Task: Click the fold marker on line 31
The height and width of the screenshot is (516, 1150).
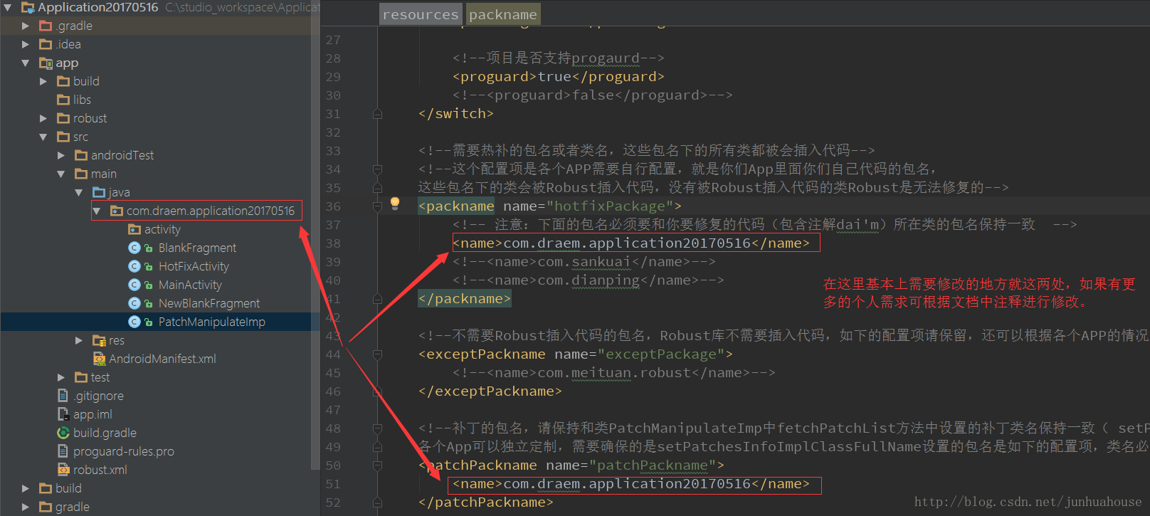Action: click(x=377, y=114)
